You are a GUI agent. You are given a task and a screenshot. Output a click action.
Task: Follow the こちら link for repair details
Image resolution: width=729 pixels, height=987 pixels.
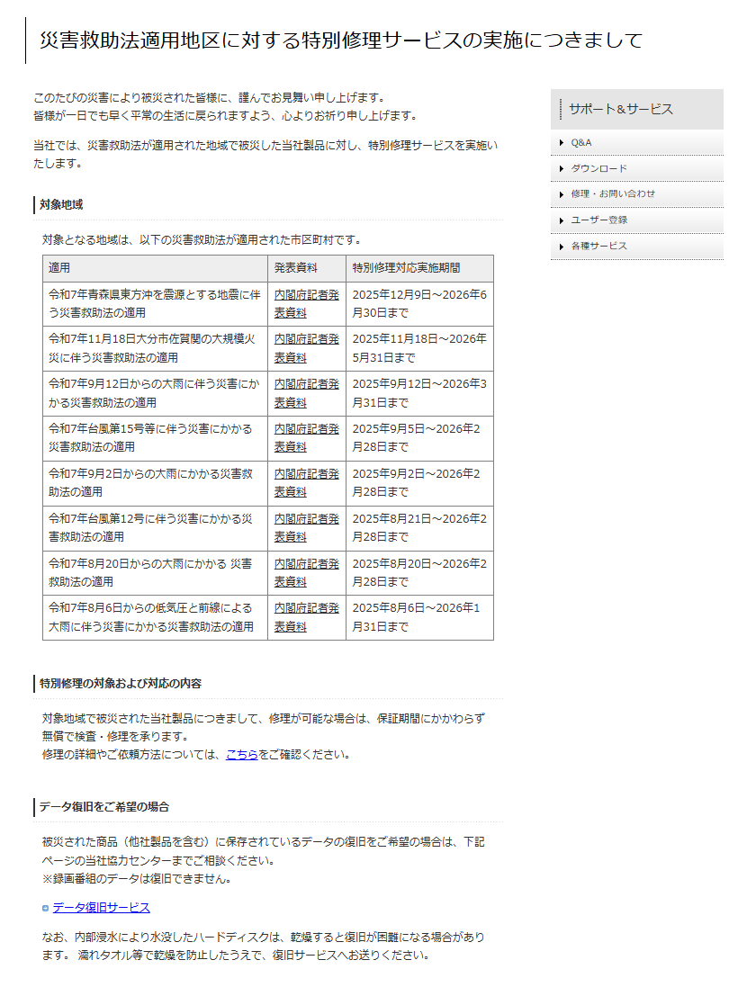pos(242,754)
